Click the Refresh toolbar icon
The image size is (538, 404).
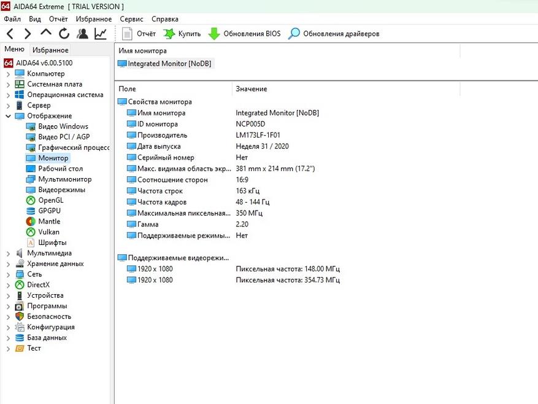click(64, 34)
